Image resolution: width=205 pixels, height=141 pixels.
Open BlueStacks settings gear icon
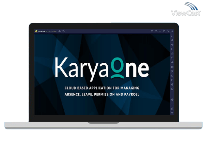tap(172, 100)
